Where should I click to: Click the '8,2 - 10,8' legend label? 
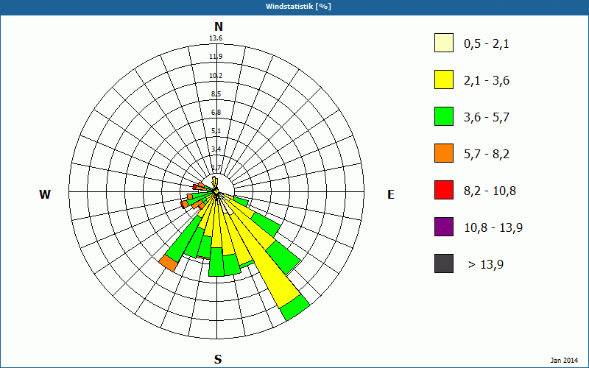490,191
